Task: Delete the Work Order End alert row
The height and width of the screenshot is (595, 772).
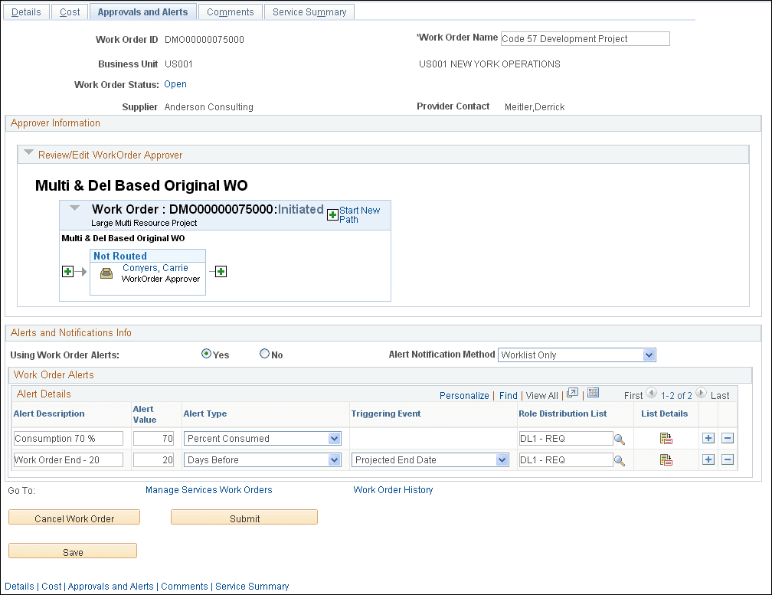Action: (x=728, y=459)
